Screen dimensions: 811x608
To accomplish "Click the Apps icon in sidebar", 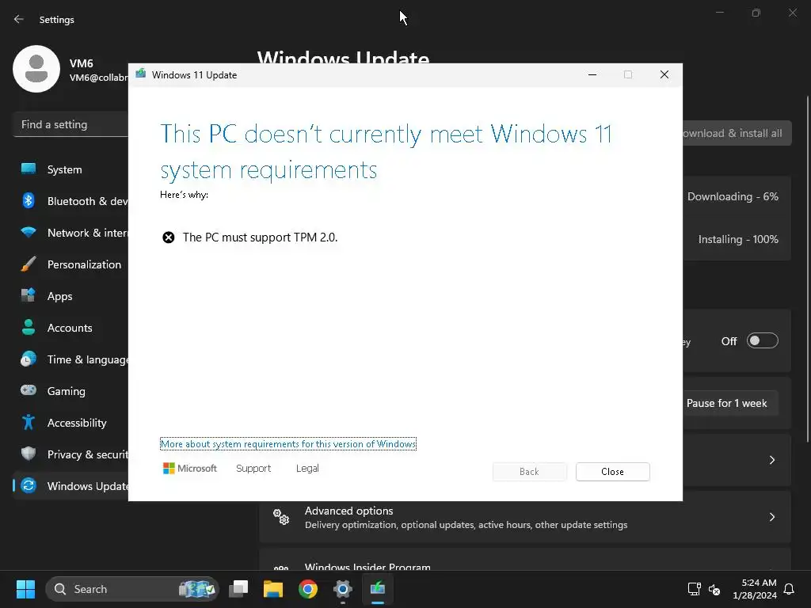I will pos(29,296).
